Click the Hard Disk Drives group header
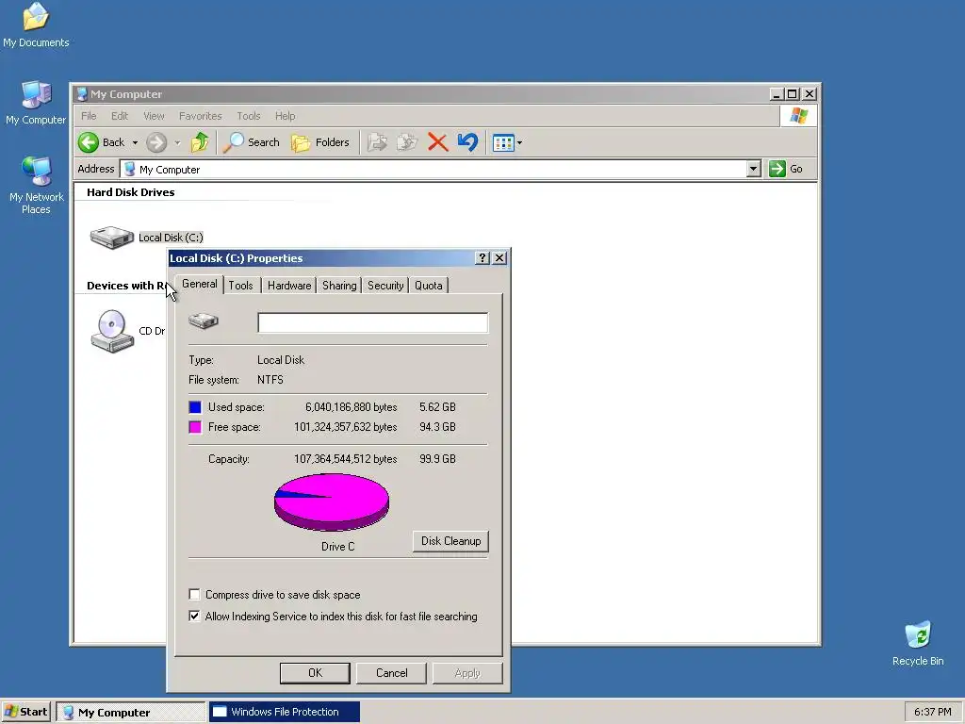The image size is (965, 724). (130, 192)
